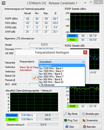This screenshot has width=104, height=130.
Task: Close the Frequenzband festlegen dialog
Action: 85,53
